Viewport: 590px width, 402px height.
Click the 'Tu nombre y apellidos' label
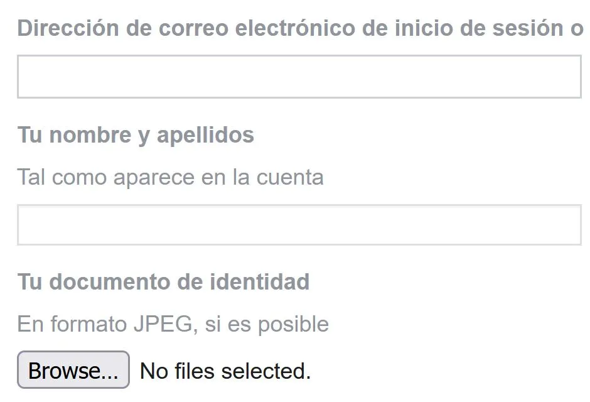point(135,134)
